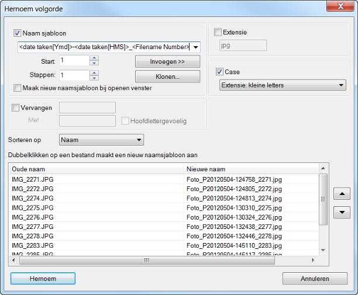Click the Oude naam column header
This screenshot has height=295, width=358.
(x=97, y=169)
